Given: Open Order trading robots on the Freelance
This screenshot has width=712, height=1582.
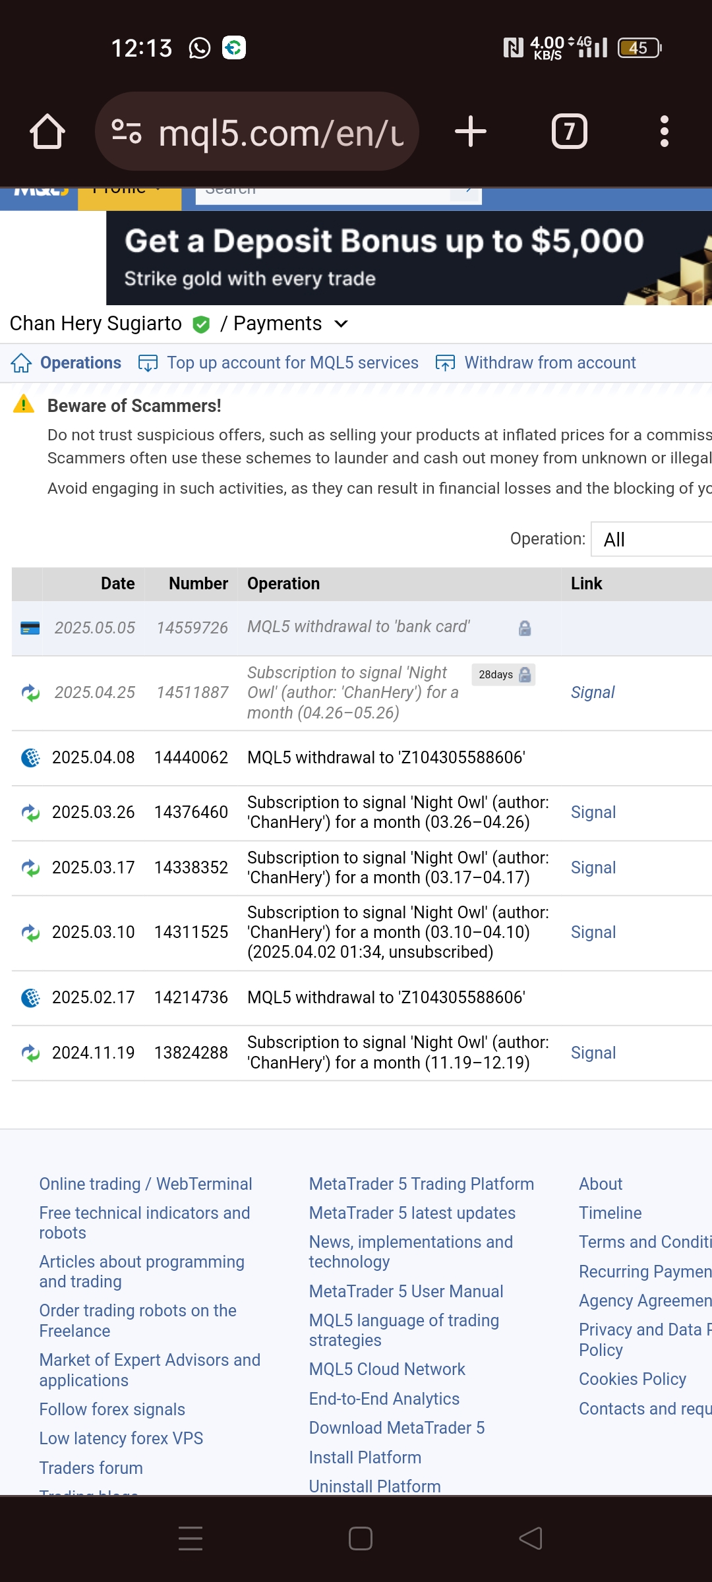Looking at the screenshot, I should point(138,1320).
